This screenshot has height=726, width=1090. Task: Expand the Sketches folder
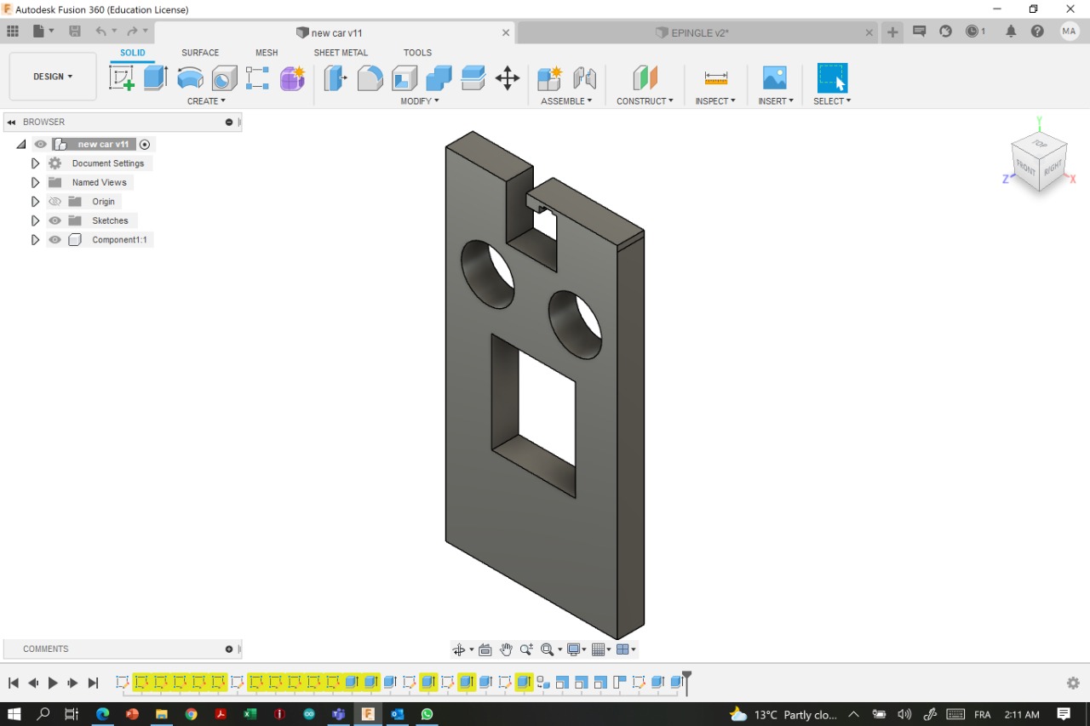coord(35,220)
